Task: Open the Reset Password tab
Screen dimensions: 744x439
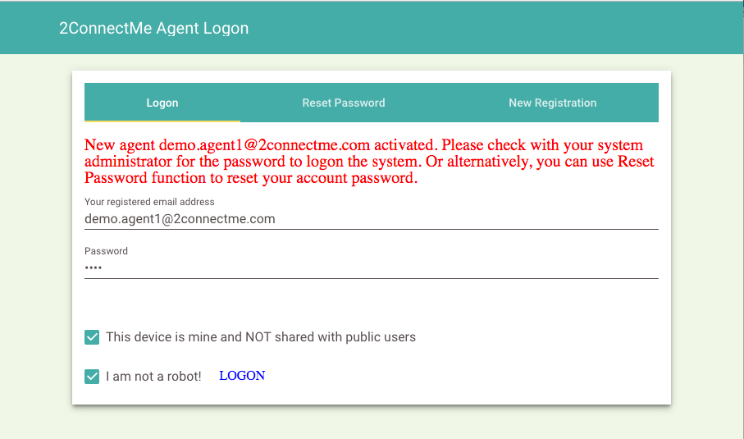Action: 344,103
